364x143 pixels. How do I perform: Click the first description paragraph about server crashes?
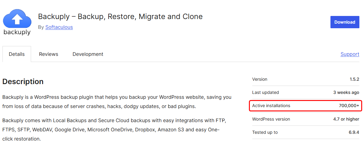click(x=117, y=102)
